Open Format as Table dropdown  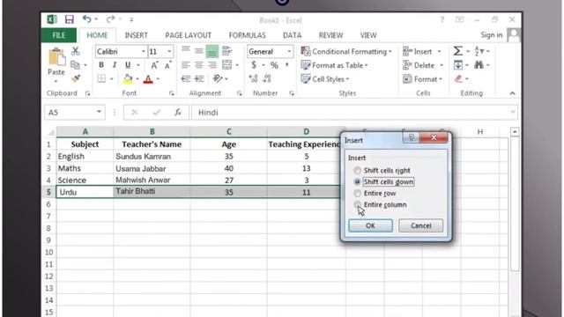coord(335,65)
